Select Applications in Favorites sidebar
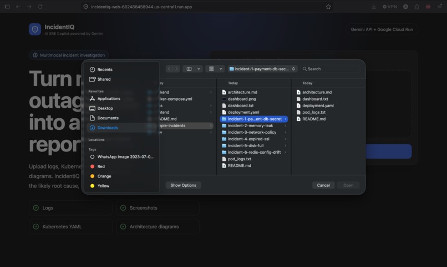 (x=105, y=98)
